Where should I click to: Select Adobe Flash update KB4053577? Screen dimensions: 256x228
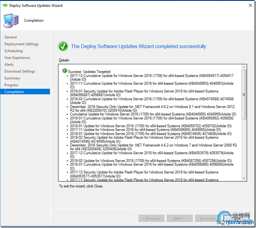(144, 174)
